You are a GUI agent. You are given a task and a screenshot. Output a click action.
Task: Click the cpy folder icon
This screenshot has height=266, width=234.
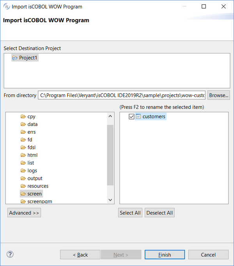point(23,117)
